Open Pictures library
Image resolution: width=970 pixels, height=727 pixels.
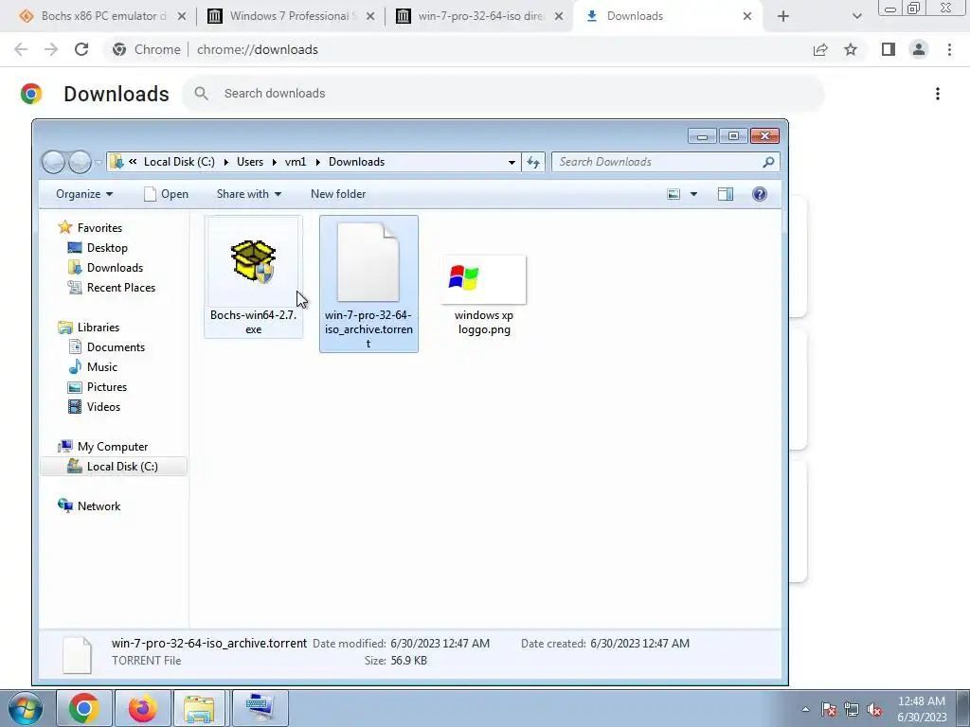pos(106,387)
